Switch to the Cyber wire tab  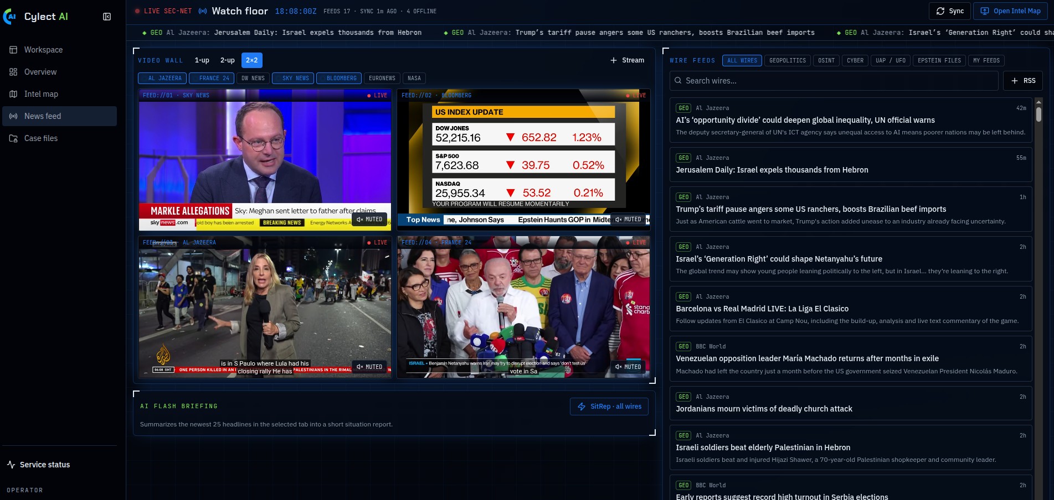pyautogui.click(x=855, y=60)
